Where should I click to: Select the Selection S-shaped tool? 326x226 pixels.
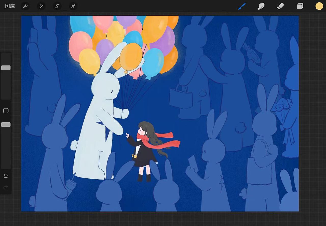coord(57,6)
